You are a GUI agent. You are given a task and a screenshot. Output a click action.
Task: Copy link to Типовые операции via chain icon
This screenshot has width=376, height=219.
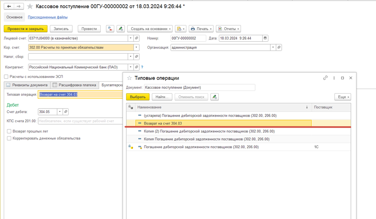click(x=325, y=78)
